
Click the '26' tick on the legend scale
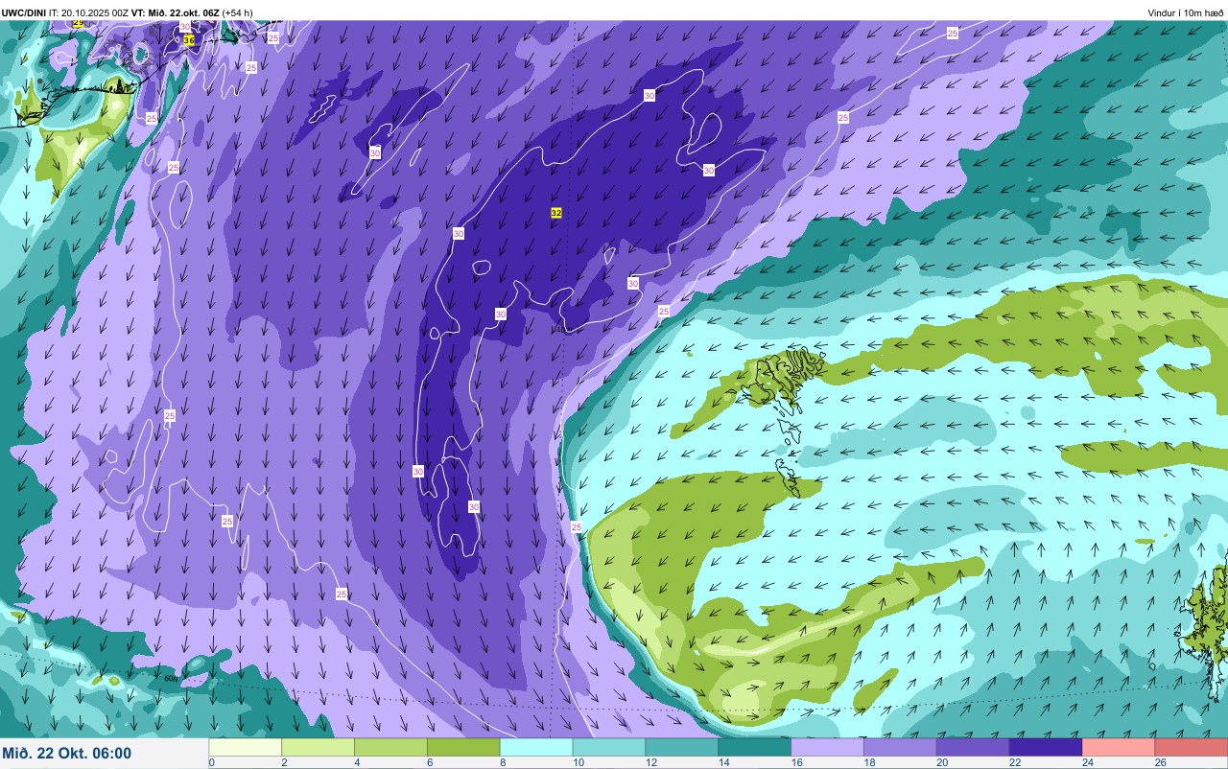[1160, 762]
